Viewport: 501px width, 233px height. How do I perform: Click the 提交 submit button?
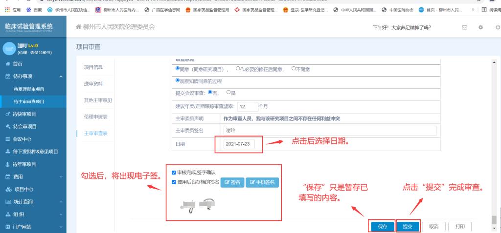click(408, 226)
